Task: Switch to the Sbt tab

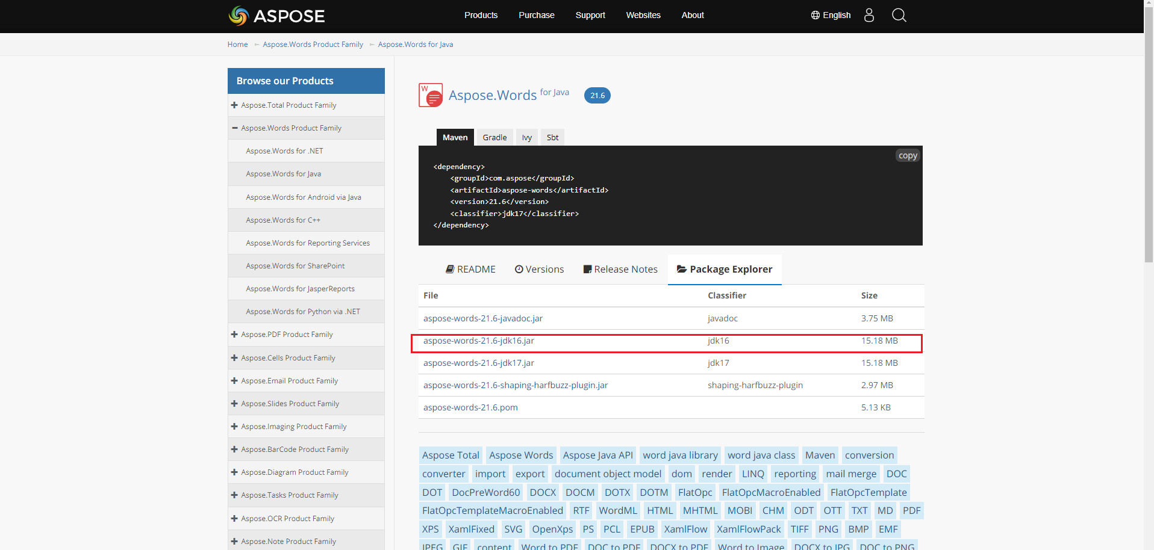Action: (552, 137)
